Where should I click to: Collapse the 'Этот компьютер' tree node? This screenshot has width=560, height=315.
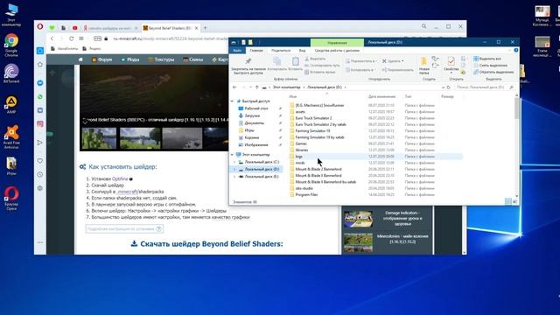pyautogui.click(x=233, y=155)
